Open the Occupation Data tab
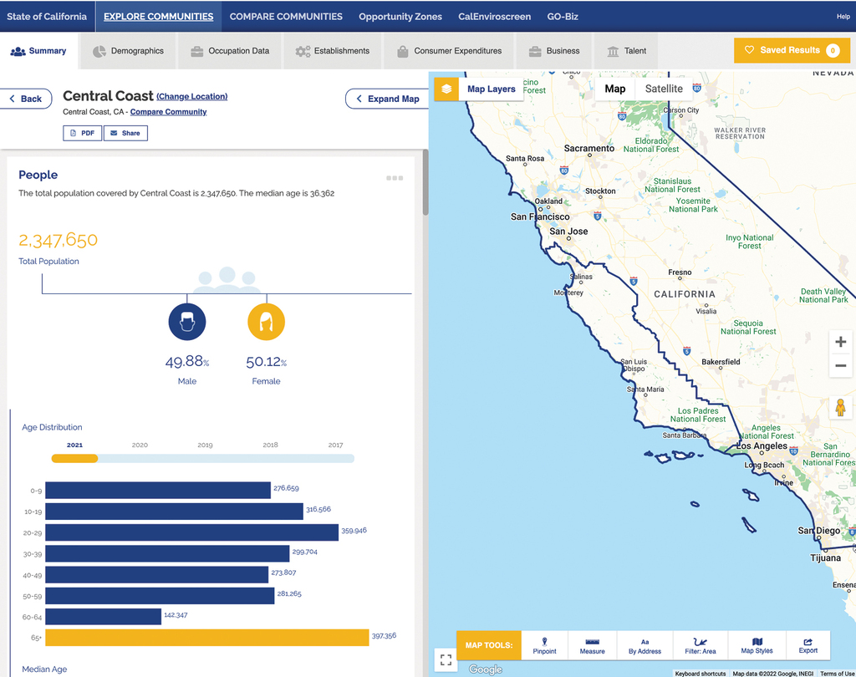The width and height of the screenshot is (856, 677). tap(230, 51)
